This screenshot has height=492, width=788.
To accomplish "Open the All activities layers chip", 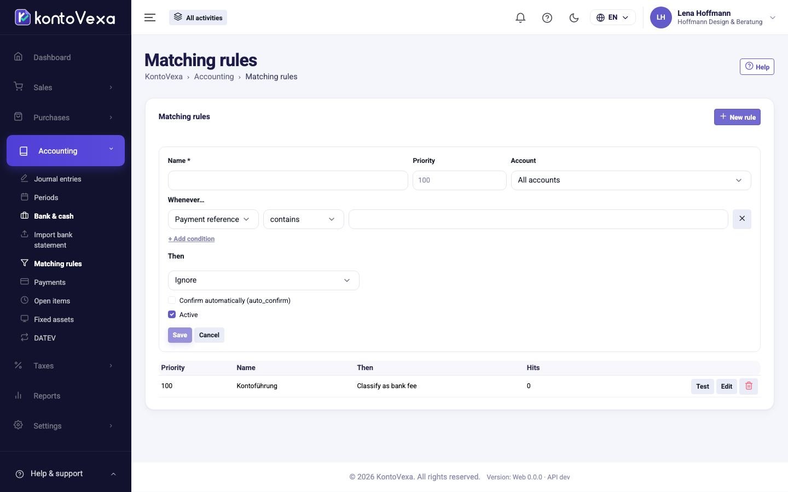I will [198, 17].
